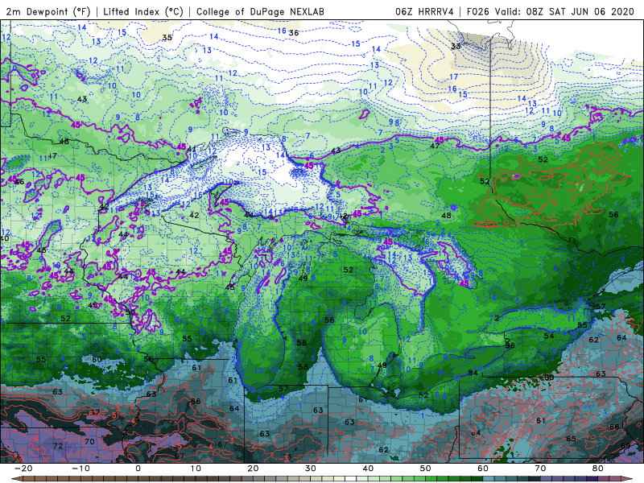Click the "40" color scale label

[368, 469]
